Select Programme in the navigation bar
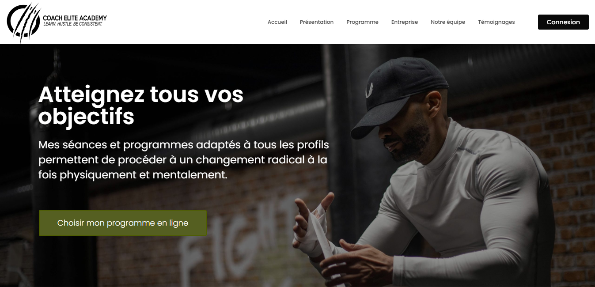Screen dimensions: 595x287 pyautogui.click(x=362, y=22)
